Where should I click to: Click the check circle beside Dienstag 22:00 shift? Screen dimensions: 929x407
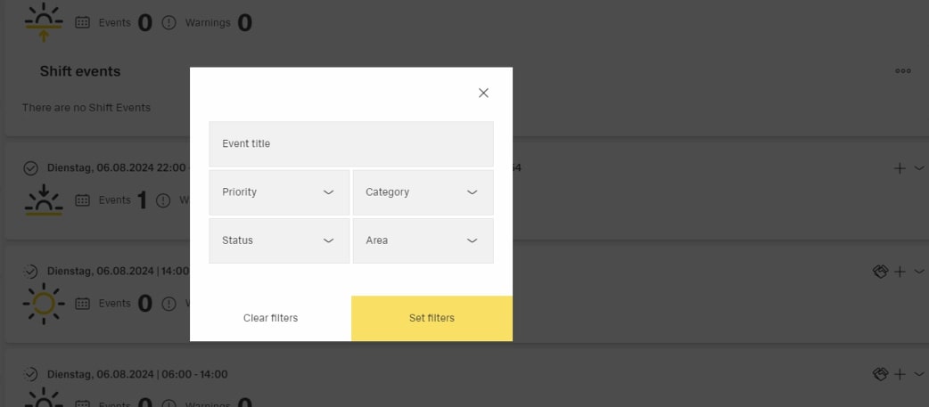[30, 168]
